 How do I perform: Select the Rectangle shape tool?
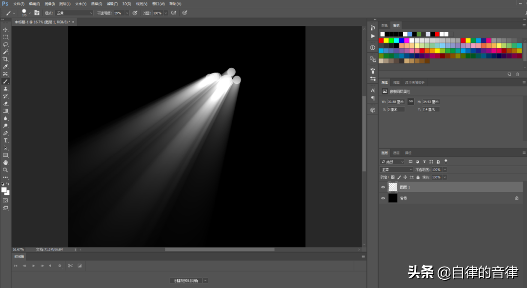coord(5,155)
